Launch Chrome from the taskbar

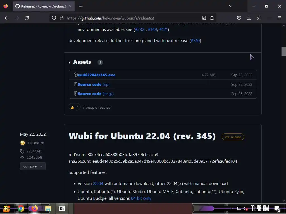click(21, 208)
